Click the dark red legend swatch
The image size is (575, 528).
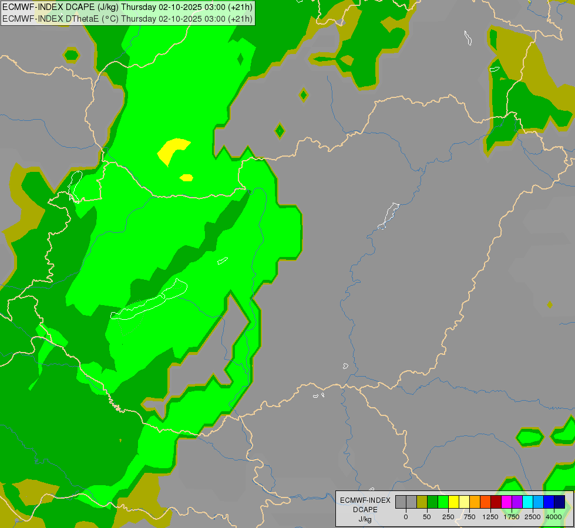[496, 502]
